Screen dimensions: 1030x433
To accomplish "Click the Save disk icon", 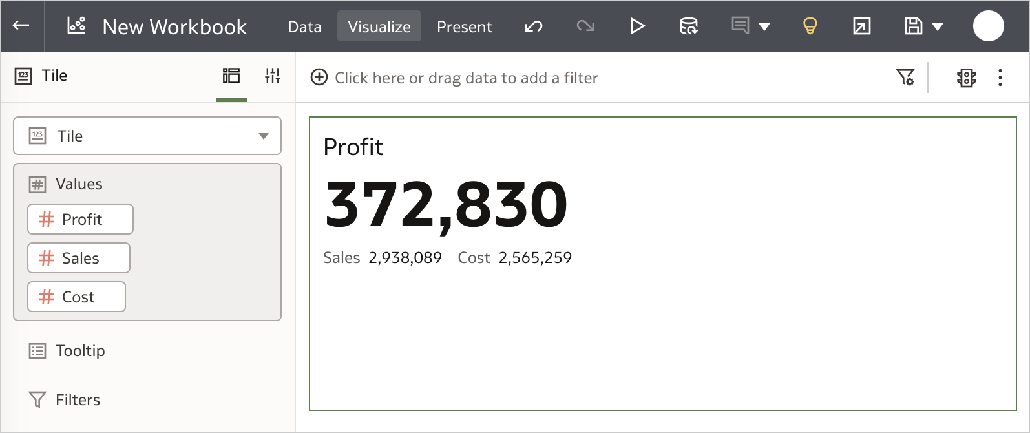I will 913,26.
